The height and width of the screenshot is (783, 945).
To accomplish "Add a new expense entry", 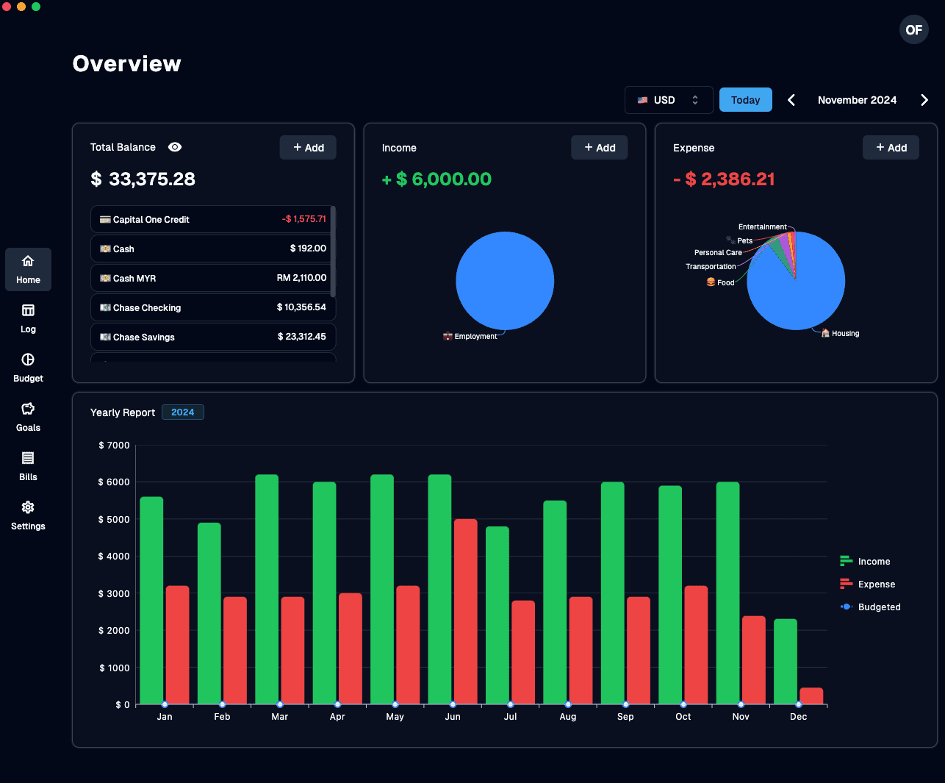I will [891, 148].
